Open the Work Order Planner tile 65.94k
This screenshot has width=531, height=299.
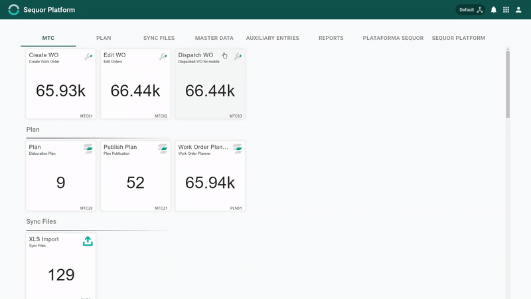pos(210,176)
